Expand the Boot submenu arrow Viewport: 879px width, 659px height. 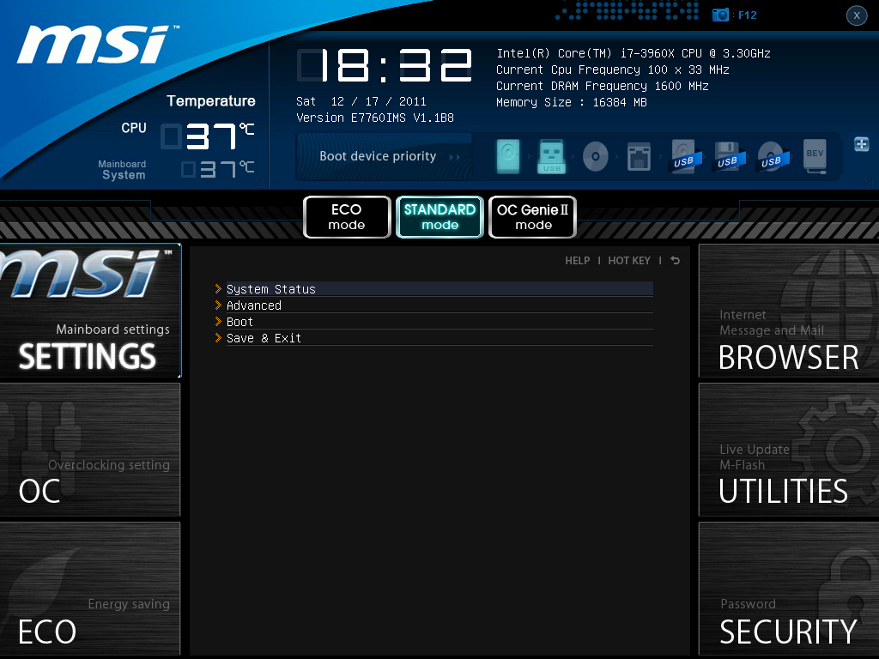pos(218,321)
